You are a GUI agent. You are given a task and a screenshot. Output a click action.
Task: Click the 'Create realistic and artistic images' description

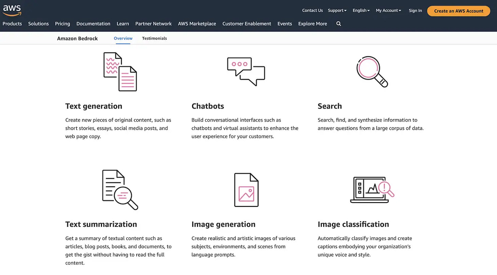coord(243,246)
